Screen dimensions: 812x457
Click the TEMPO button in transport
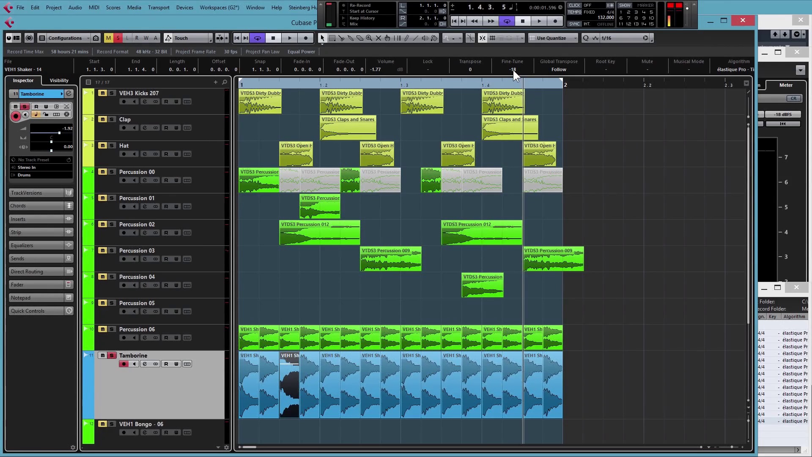[574, 12]
